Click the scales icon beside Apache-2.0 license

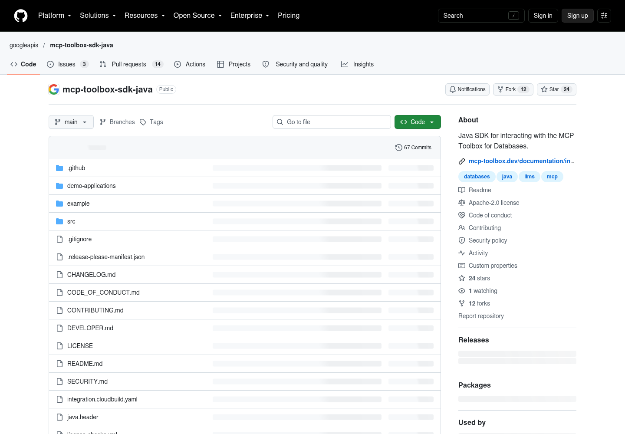tap(462, 203)
